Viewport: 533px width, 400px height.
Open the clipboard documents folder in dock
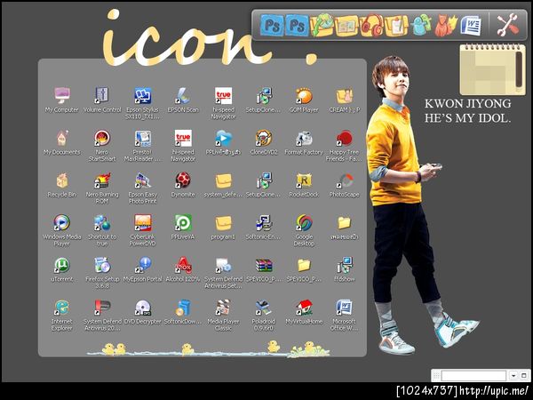coord(396,25)
